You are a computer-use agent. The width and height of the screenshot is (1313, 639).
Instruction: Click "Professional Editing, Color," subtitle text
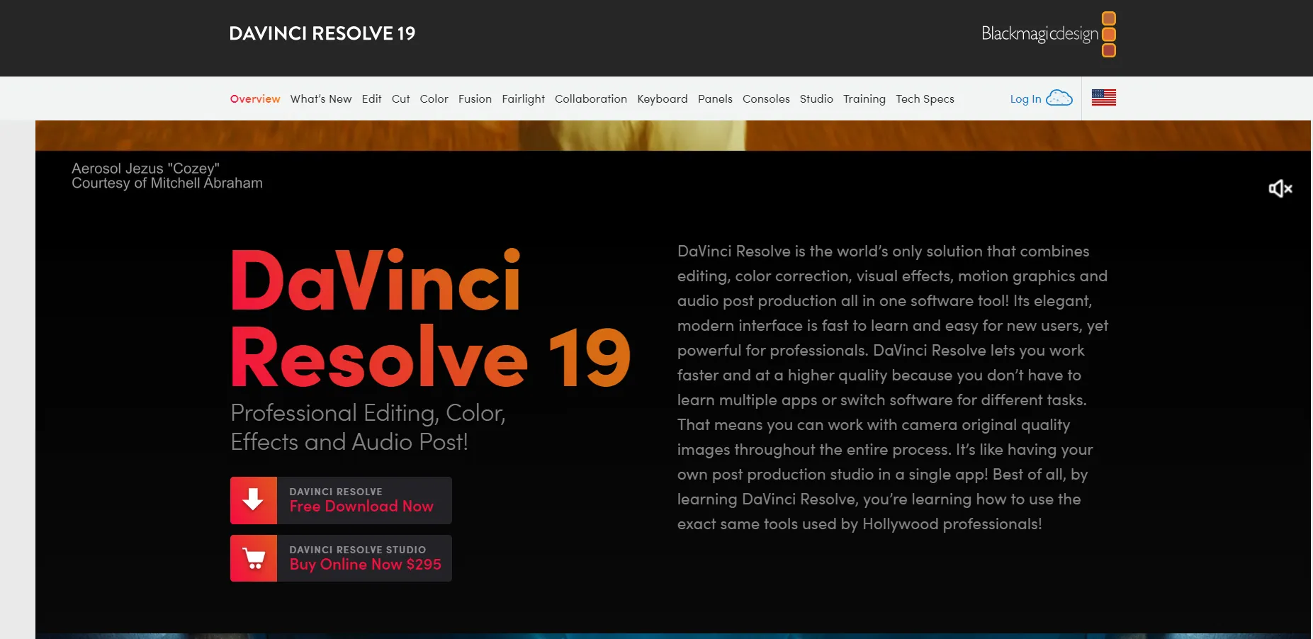(368, 413)
